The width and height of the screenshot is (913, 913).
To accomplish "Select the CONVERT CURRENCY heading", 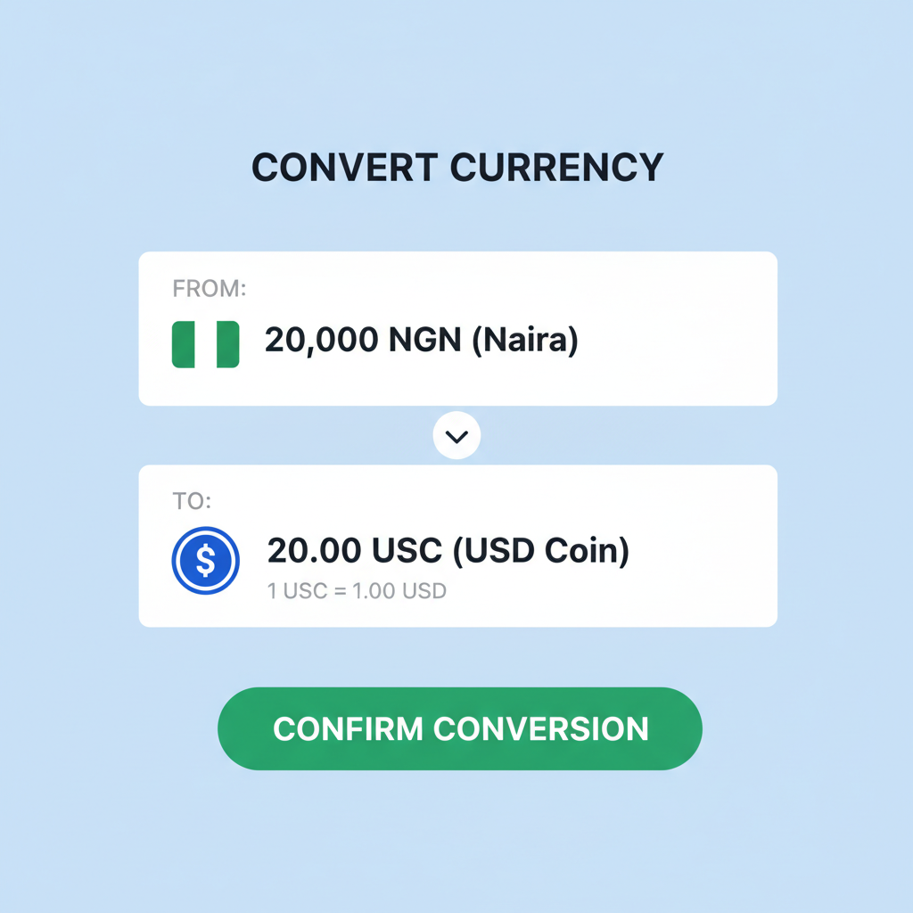I will pyautogui.click(x=456, y=167).
